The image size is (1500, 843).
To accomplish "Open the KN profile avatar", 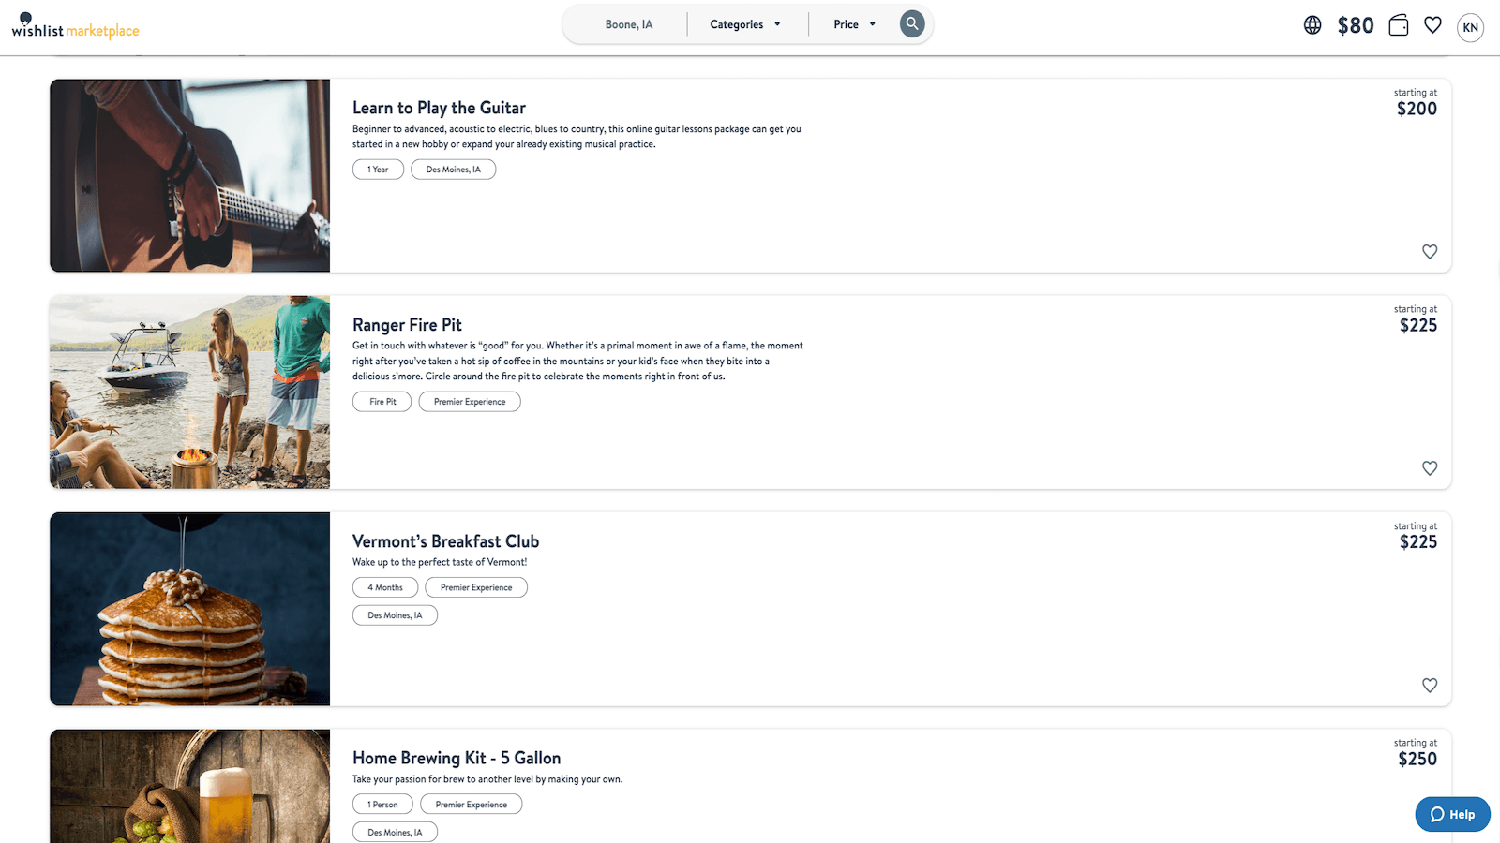I will tap(1470, 28).
